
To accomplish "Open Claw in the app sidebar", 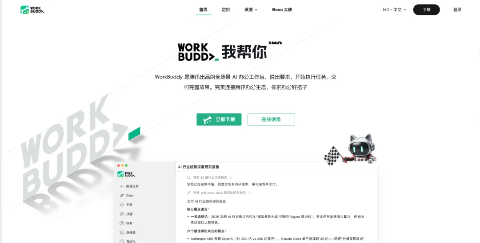I will [x=129, y=196].
